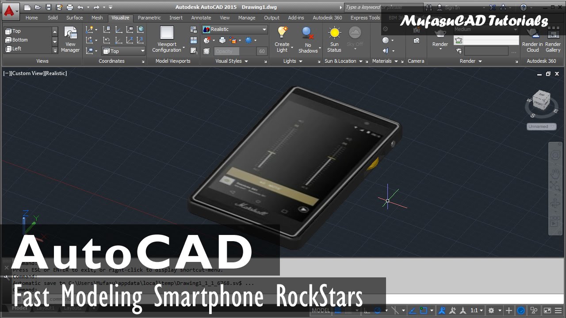This screenshot has height=318, width=566.
Task: Click the MODEL space button in status bar
Action: (x=321, y=310)
